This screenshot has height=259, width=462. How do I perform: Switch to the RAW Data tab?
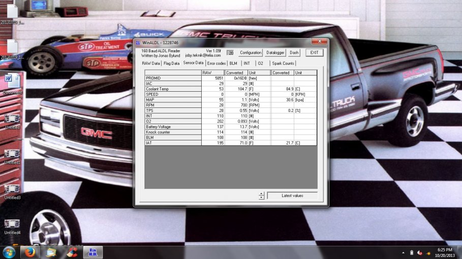point(151,63)
